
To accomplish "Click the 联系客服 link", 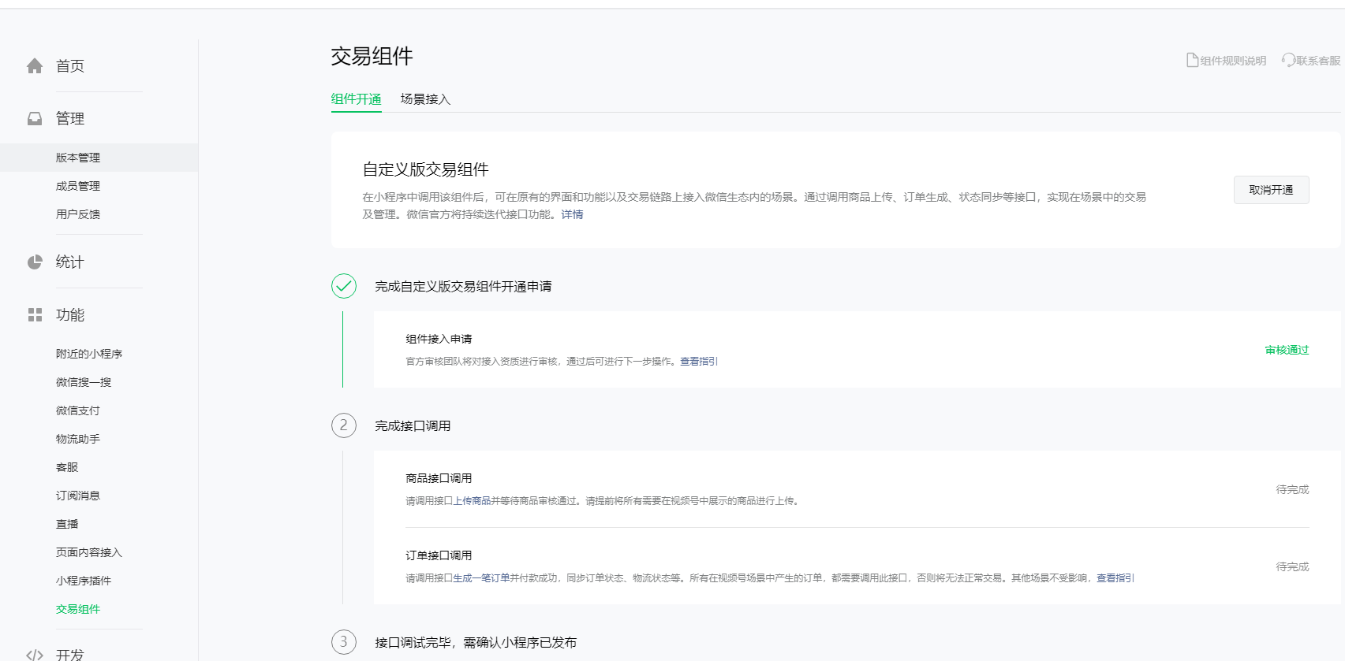I will (1317, 61).
